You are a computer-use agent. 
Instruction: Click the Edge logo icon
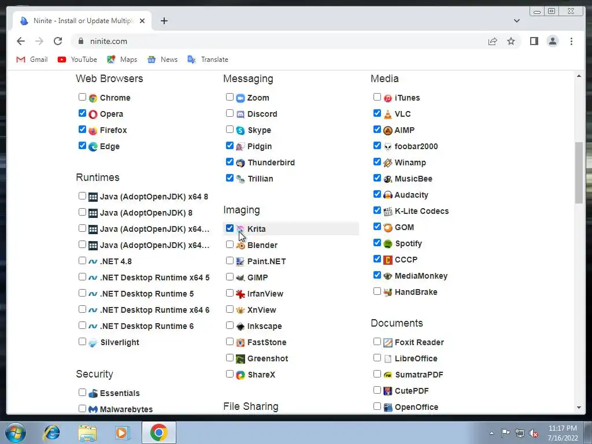[93, 147]
